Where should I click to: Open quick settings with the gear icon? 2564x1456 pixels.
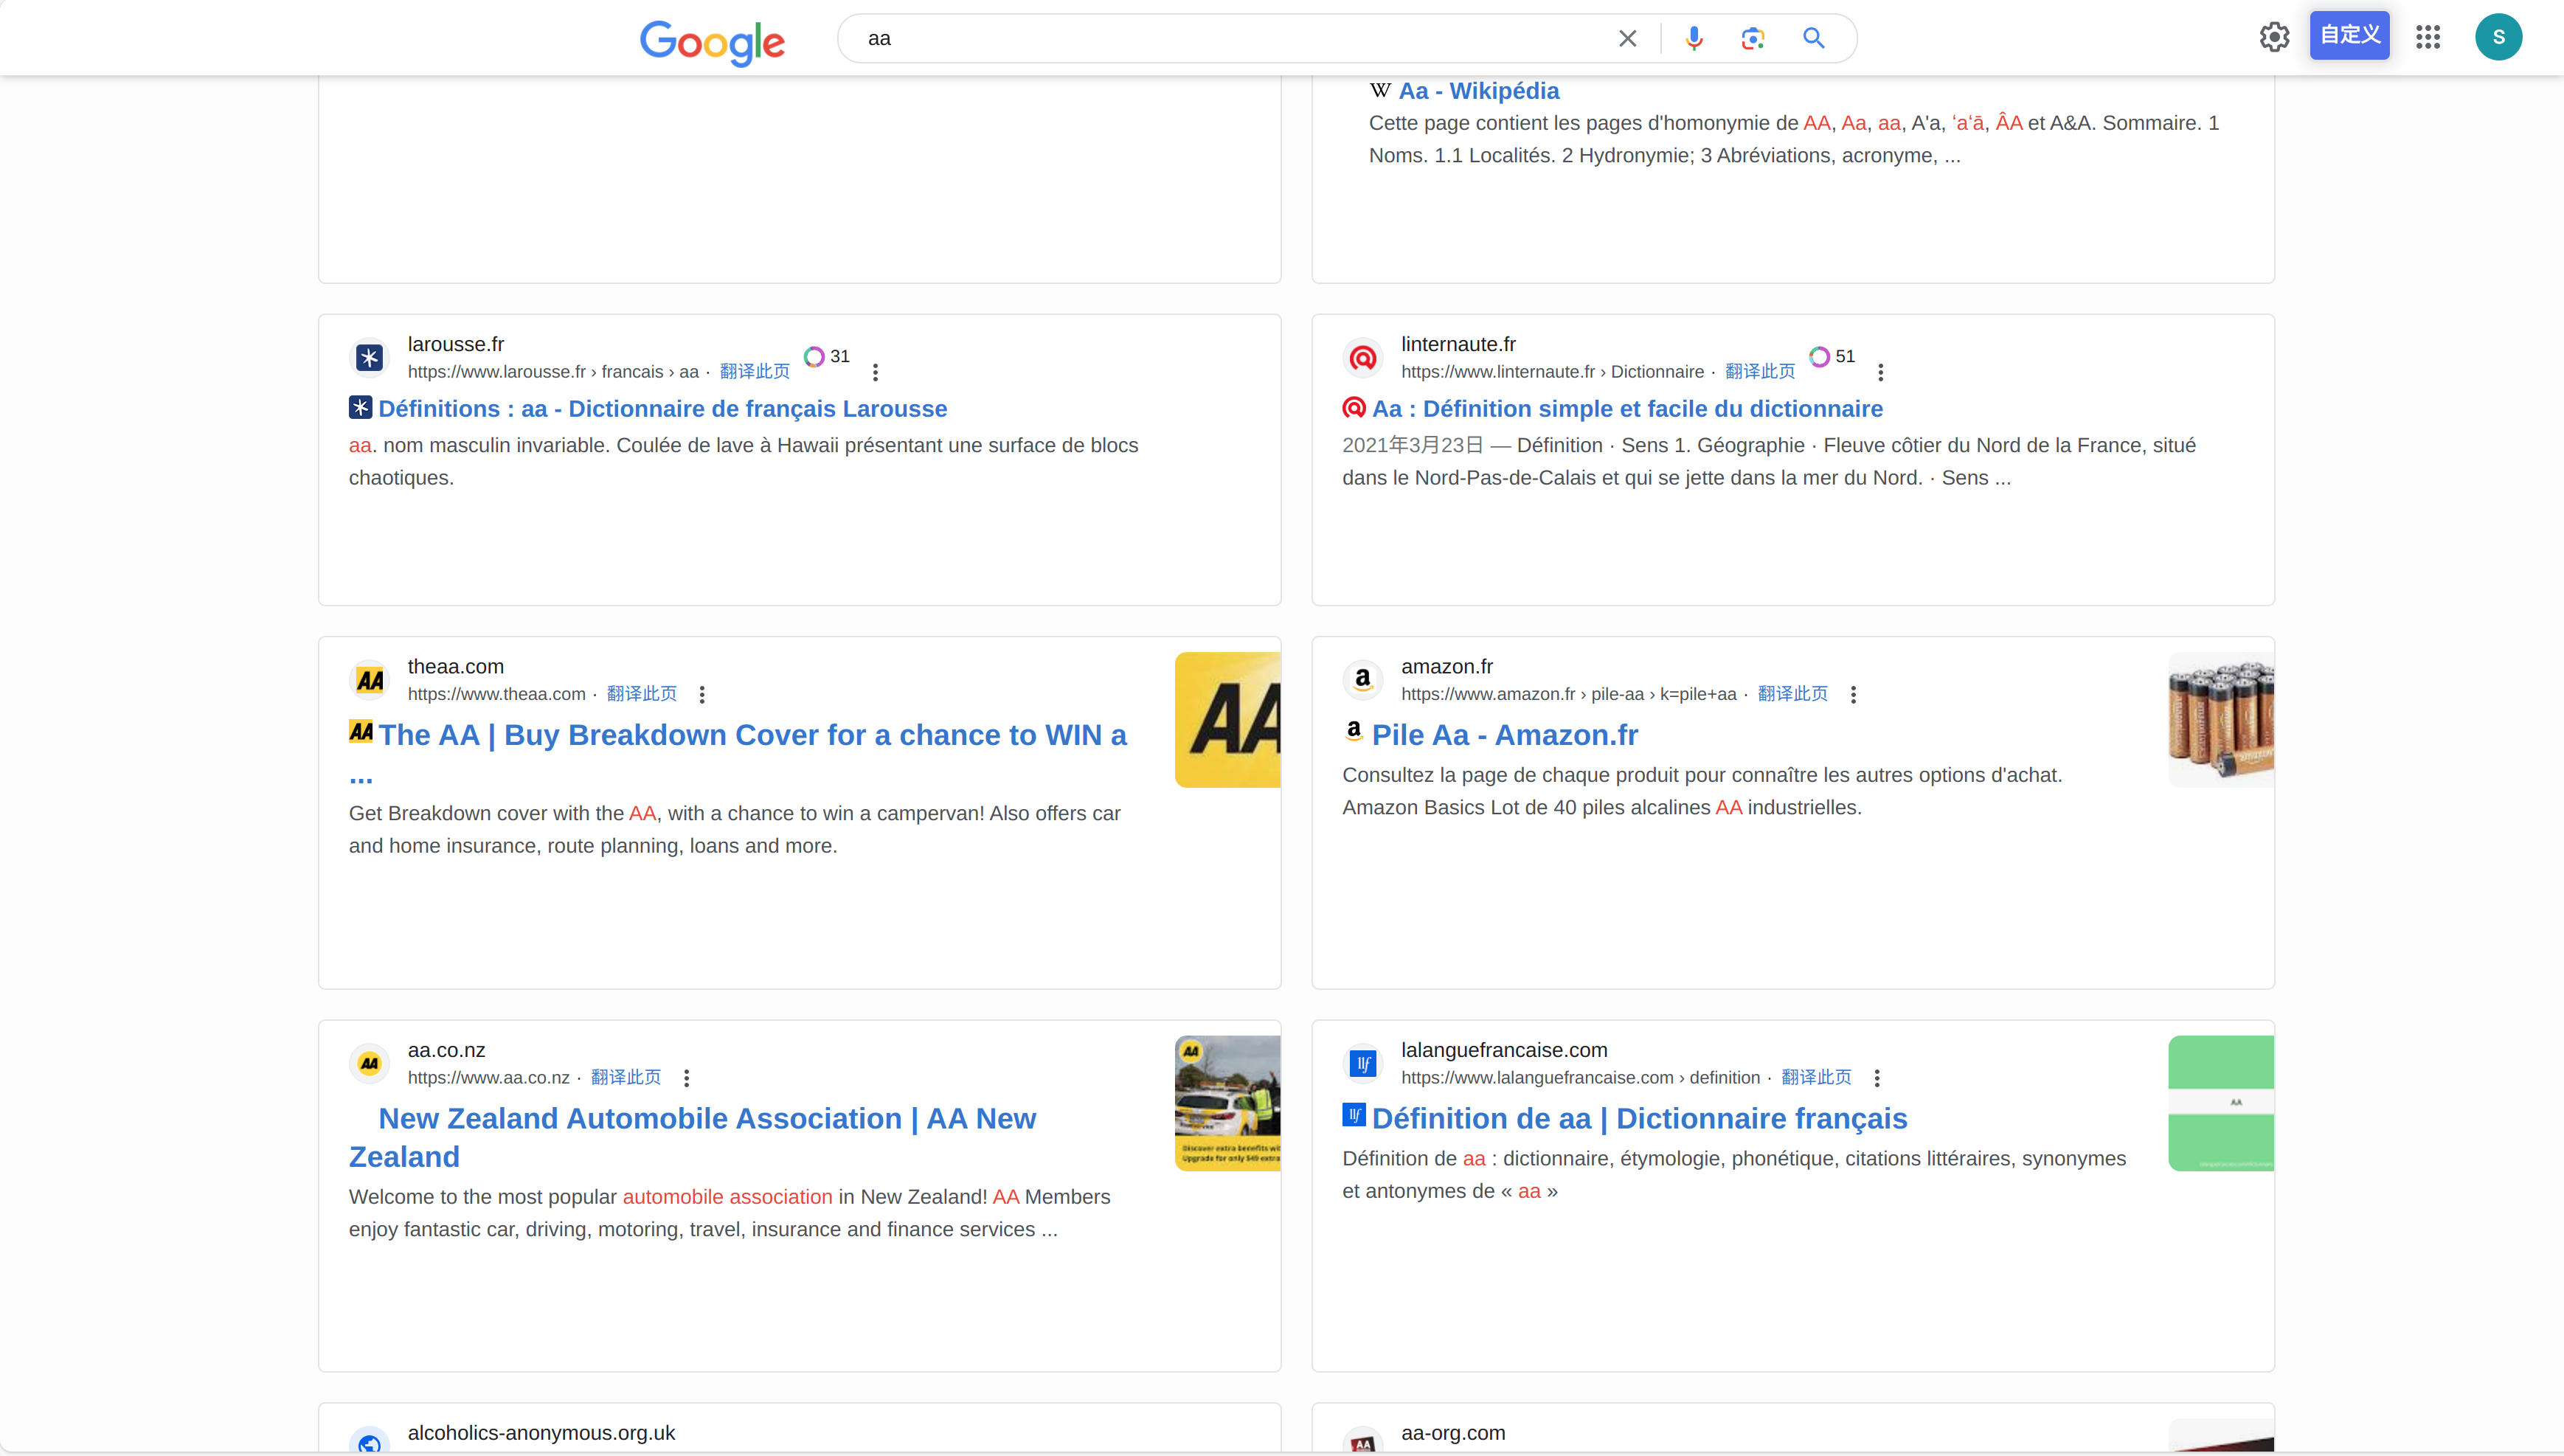pos(2274,36)
